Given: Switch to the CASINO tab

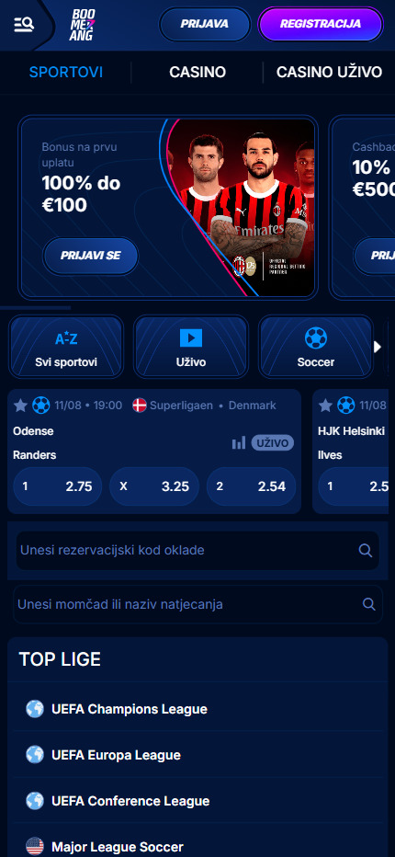Looking at the screenshot, I should click(197, 72).
